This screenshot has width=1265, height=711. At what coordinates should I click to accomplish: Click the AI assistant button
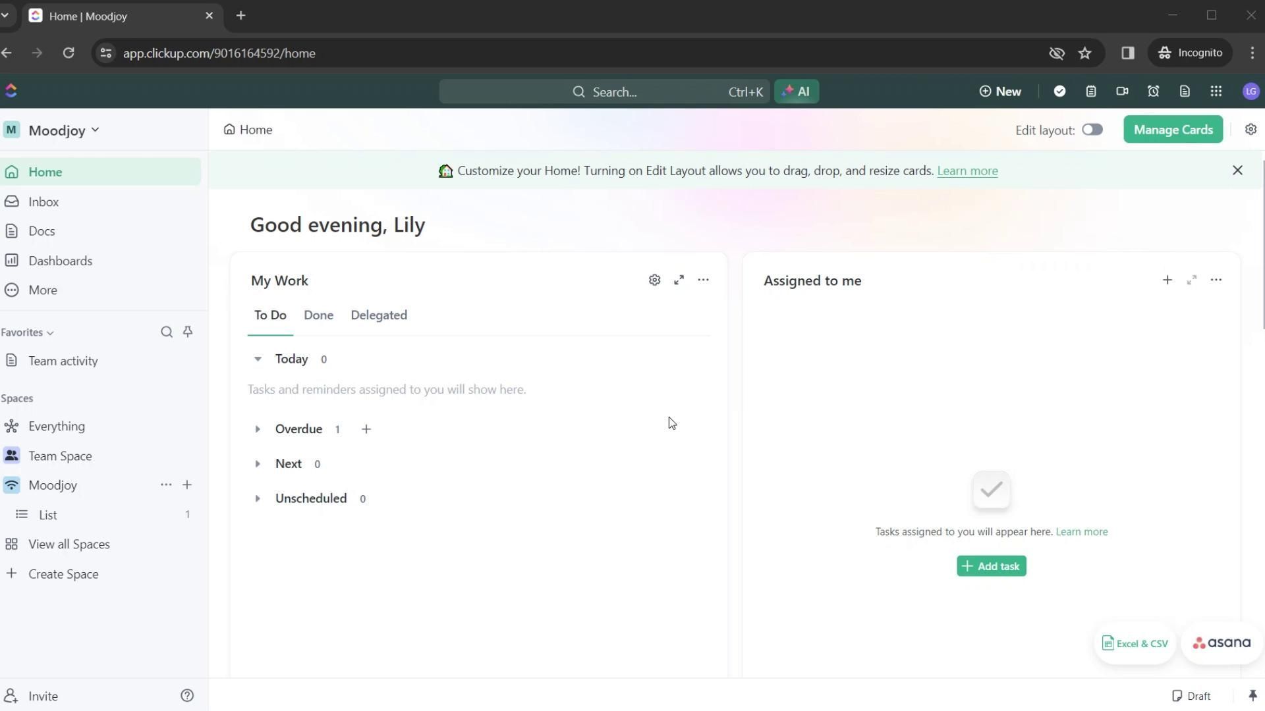point(797,92)
